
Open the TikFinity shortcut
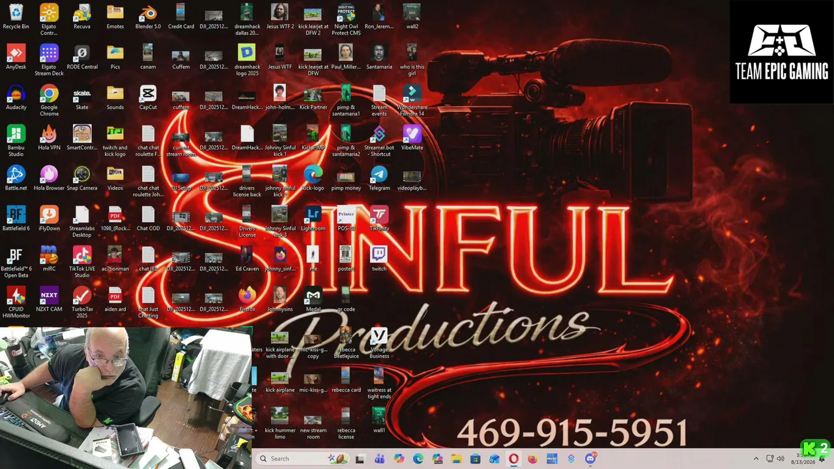click(379, 219)
